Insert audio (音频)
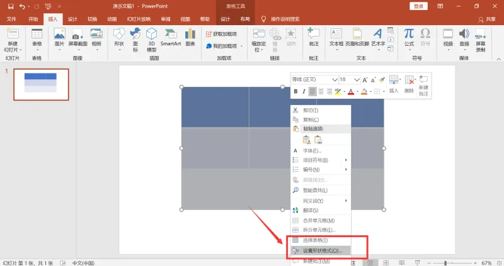This screenshot has height=266, width=504. click(x=464, y=40)
